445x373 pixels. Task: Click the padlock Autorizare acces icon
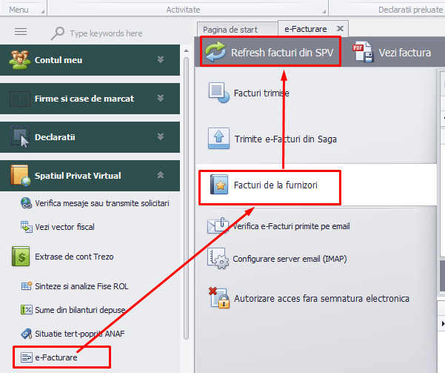pos(219,297)
